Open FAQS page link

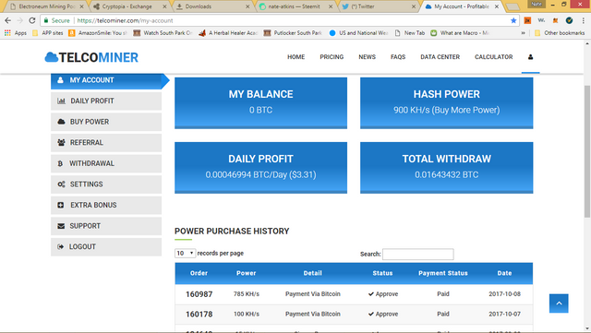[x=398, y=57]
